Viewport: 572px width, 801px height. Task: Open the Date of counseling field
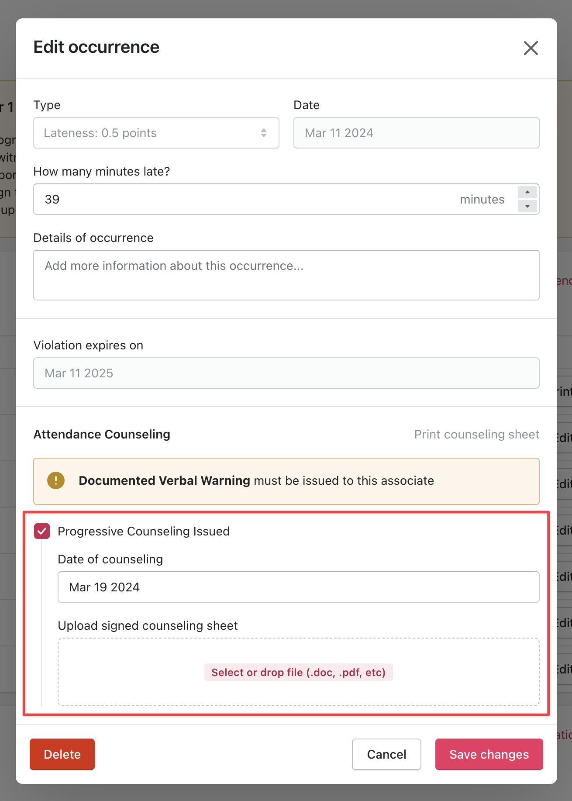(x=298, y=587)
